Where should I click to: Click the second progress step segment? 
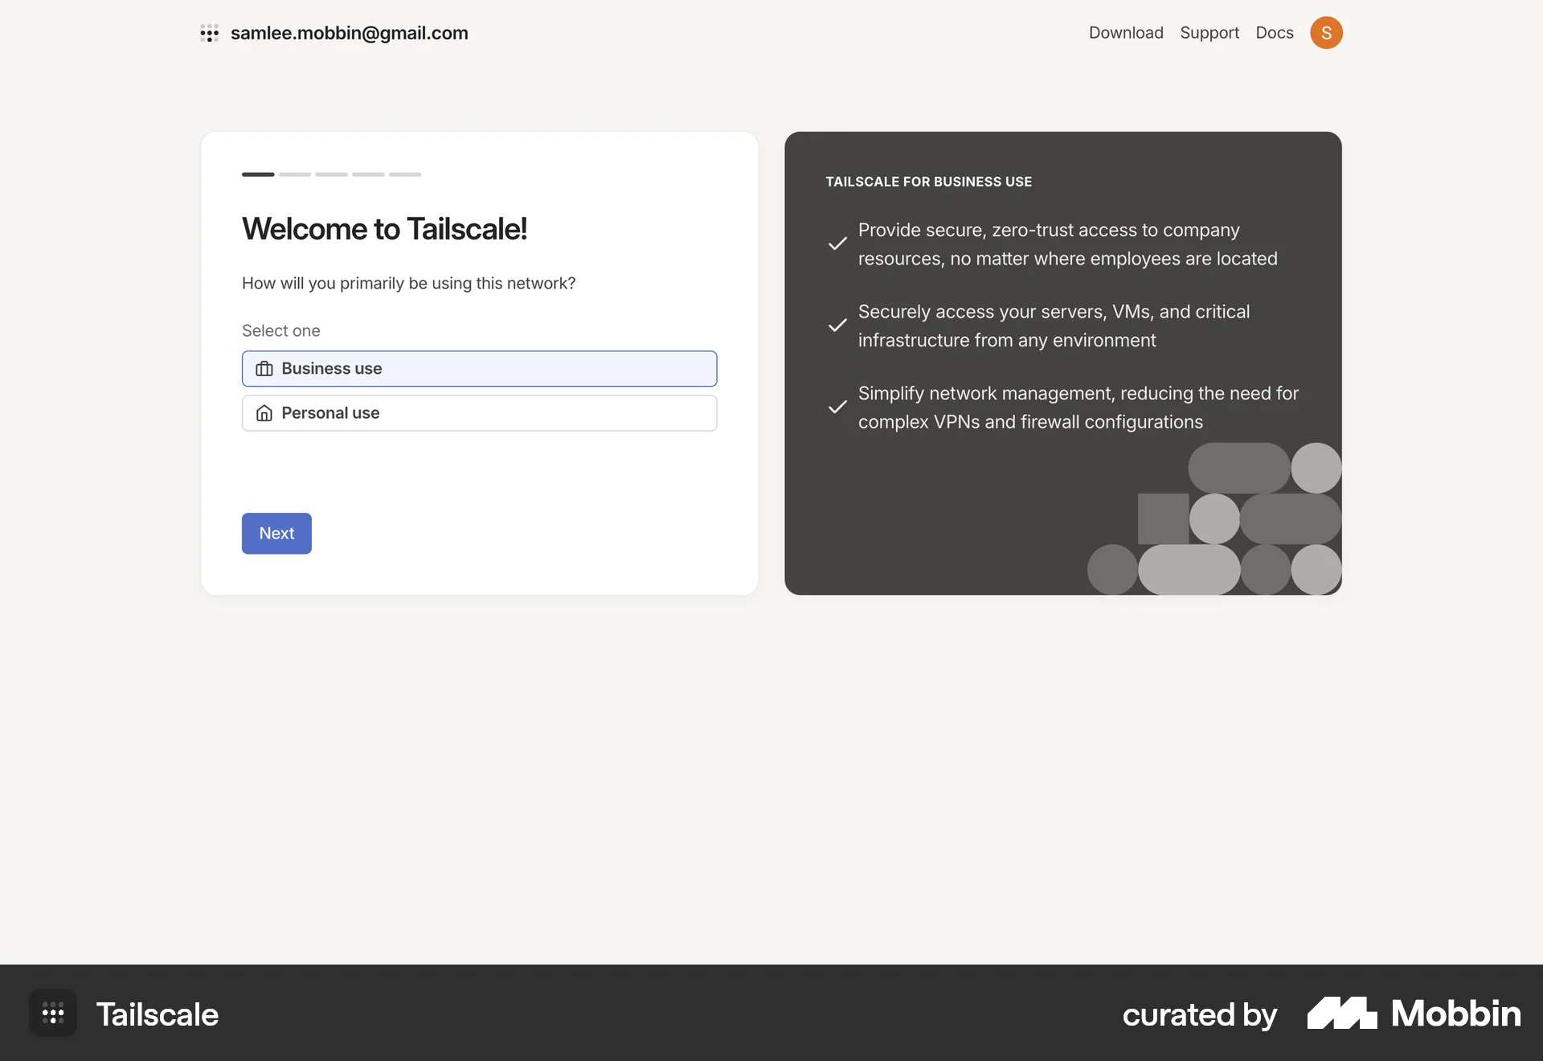pyautogui.click(x=294, y=174)
